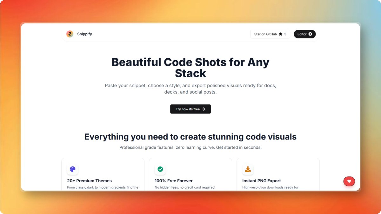Click the GitHub star count 3
The height and width of the screenshot is (214, 381).
(x=285, y=34)
